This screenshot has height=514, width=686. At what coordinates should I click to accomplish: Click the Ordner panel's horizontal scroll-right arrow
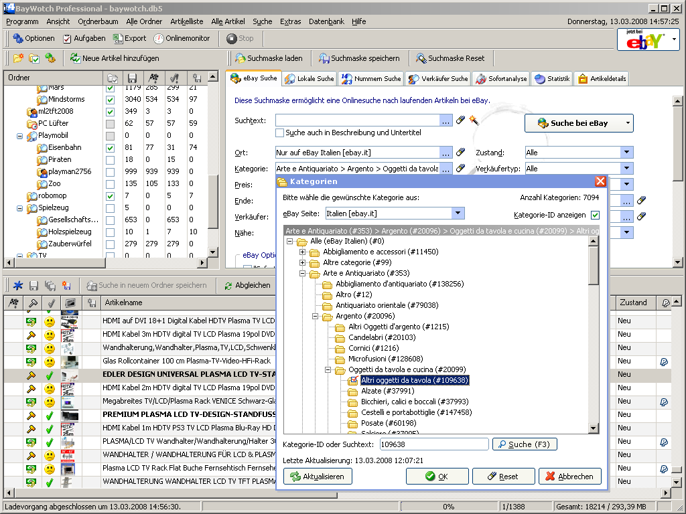click(202, 262)
